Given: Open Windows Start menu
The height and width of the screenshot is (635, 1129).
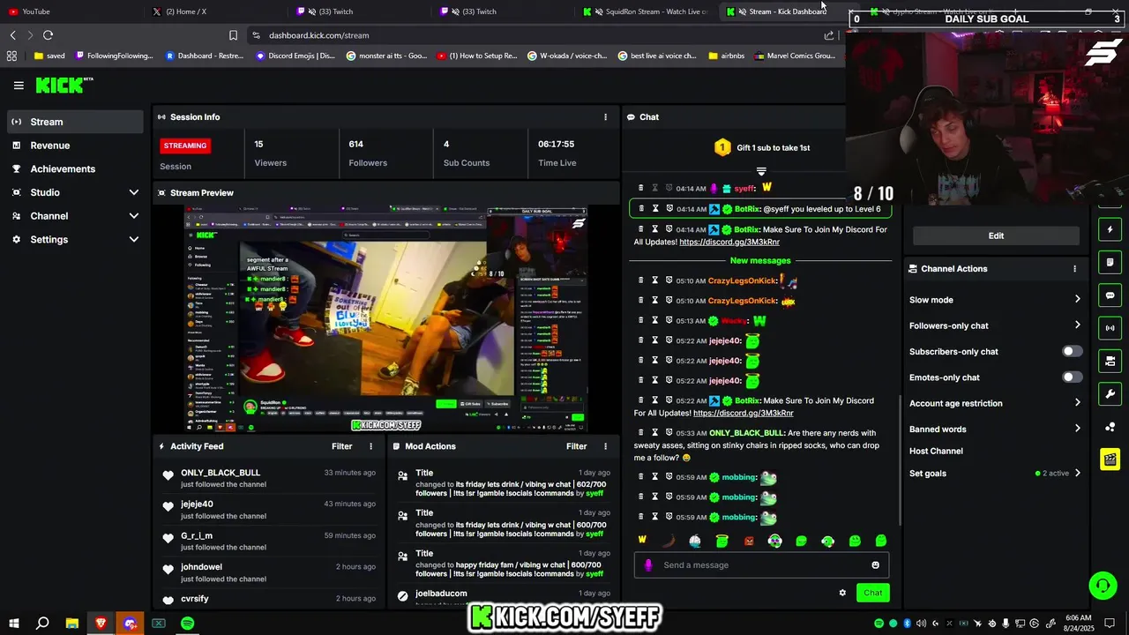Looking at the screenshot, I should point(13,624).
